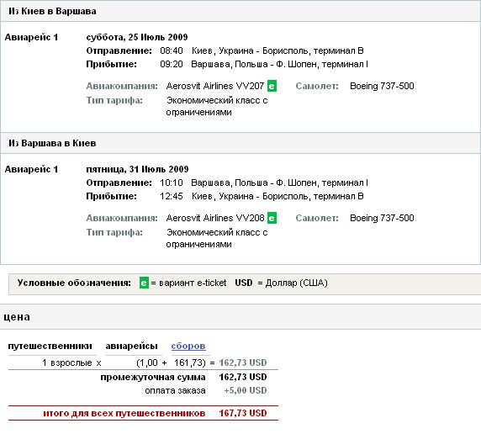The height and width of the screenshot is (434, 481).
Task: Click the date пятница, 31 Июль 2009
Action: 137,169
